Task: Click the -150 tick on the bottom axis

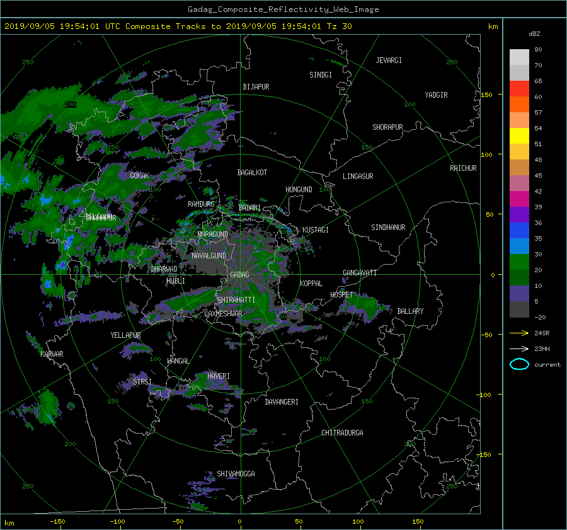Action: [x=57, y=522]
